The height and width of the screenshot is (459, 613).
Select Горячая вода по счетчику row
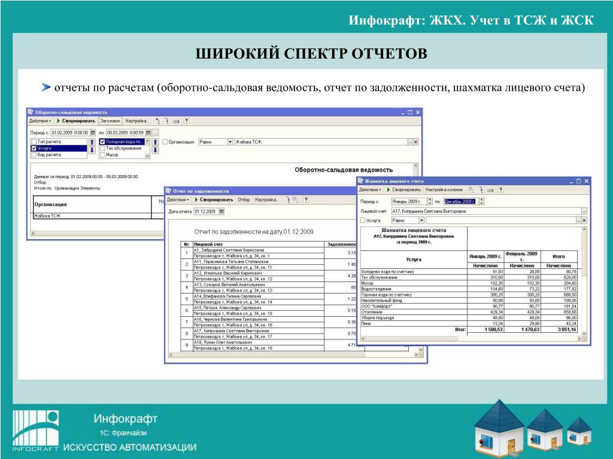(468, 295)
